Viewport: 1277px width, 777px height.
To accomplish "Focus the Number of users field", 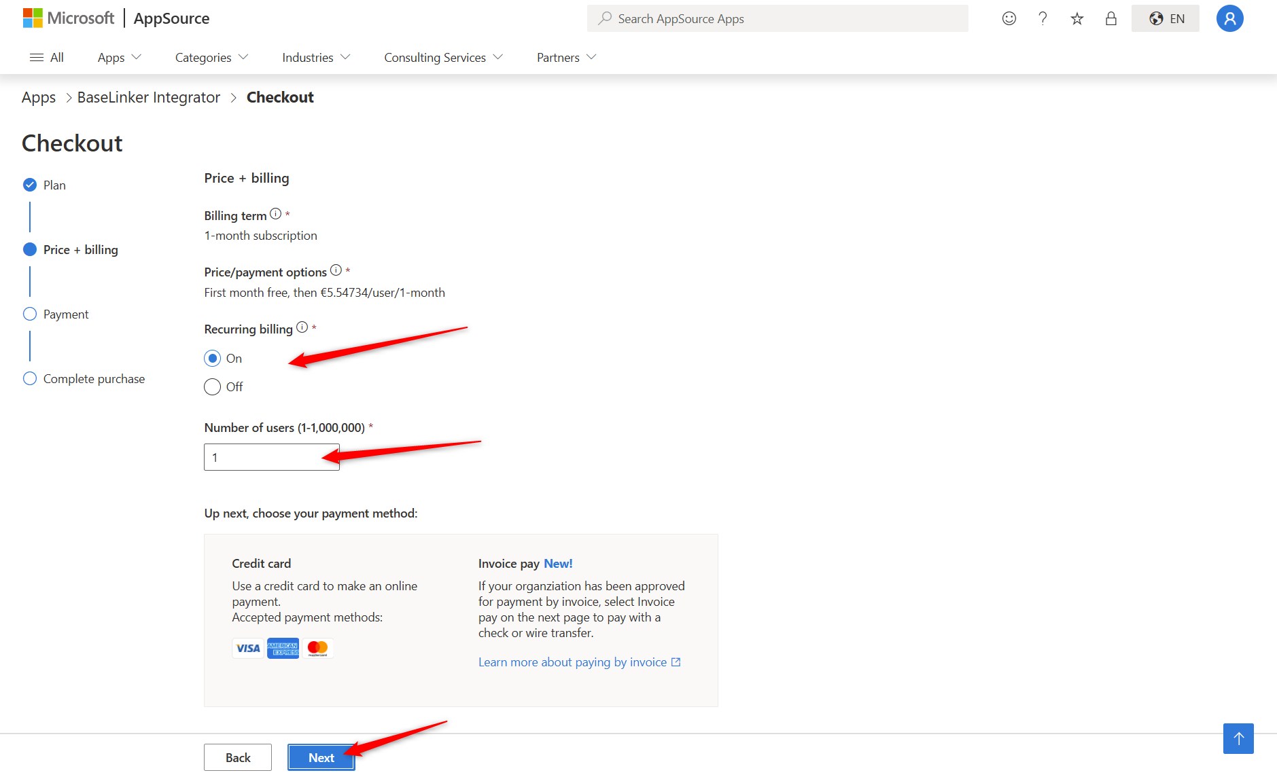I will coord(271,457).
